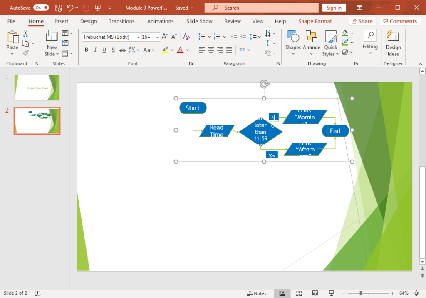The height and width of the screenshot is (298, 426).
Task: Click the Clear All Formatting icon
Action: [186, 37]
